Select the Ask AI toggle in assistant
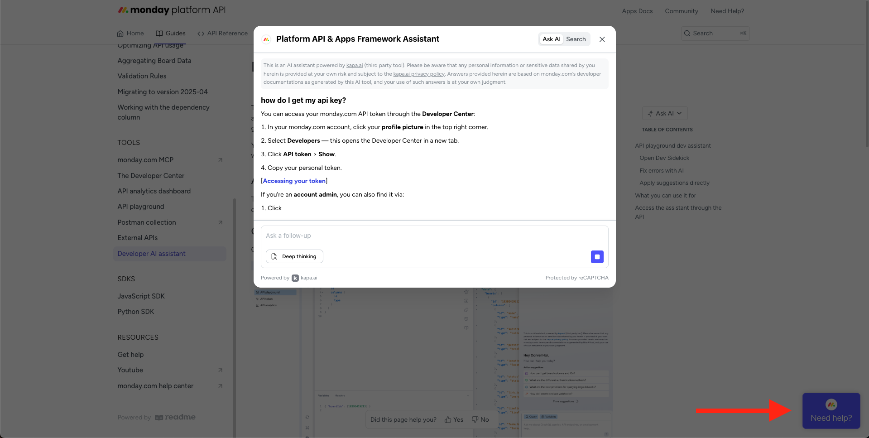This screenshot has width=869, height=438. [551, 39]
